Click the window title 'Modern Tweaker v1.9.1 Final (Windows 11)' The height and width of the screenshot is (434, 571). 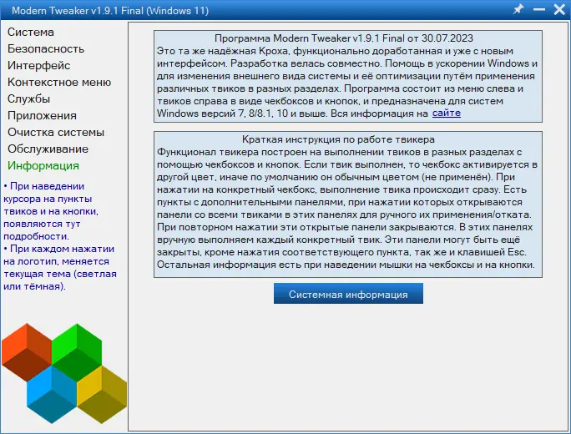tap(110, 11)
